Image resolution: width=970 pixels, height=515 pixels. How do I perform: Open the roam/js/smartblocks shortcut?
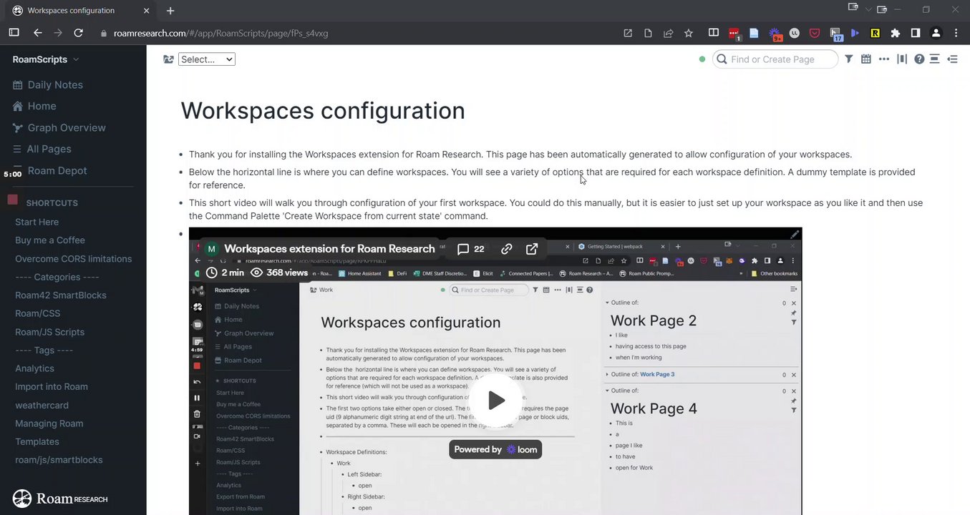[59, 460]
